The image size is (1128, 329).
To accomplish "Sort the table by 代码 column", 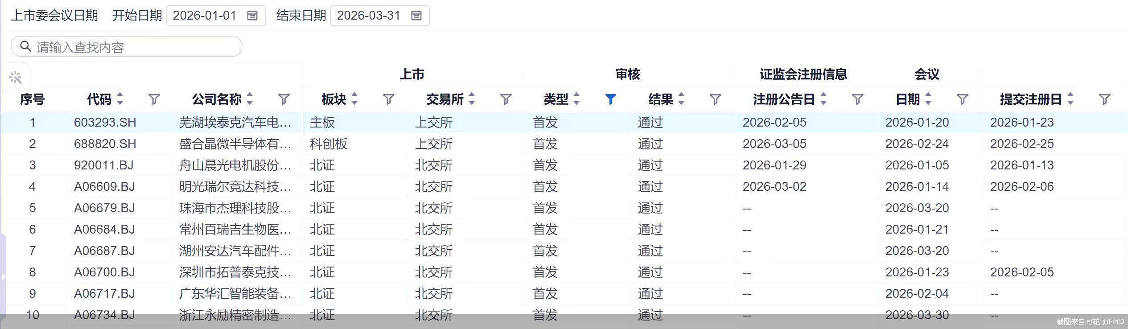I will [x=119, y=99].
